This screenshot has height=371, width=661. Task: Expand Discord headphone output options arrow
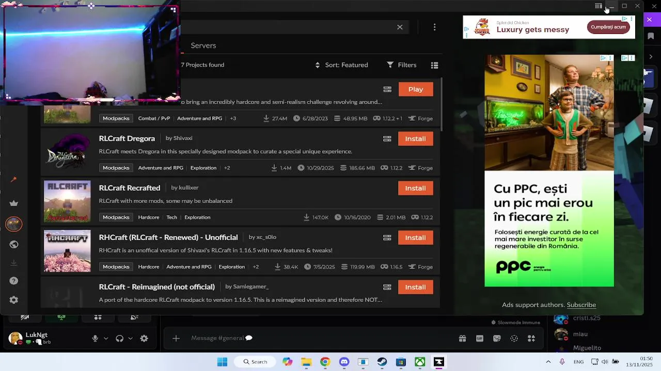coord(130,339)
